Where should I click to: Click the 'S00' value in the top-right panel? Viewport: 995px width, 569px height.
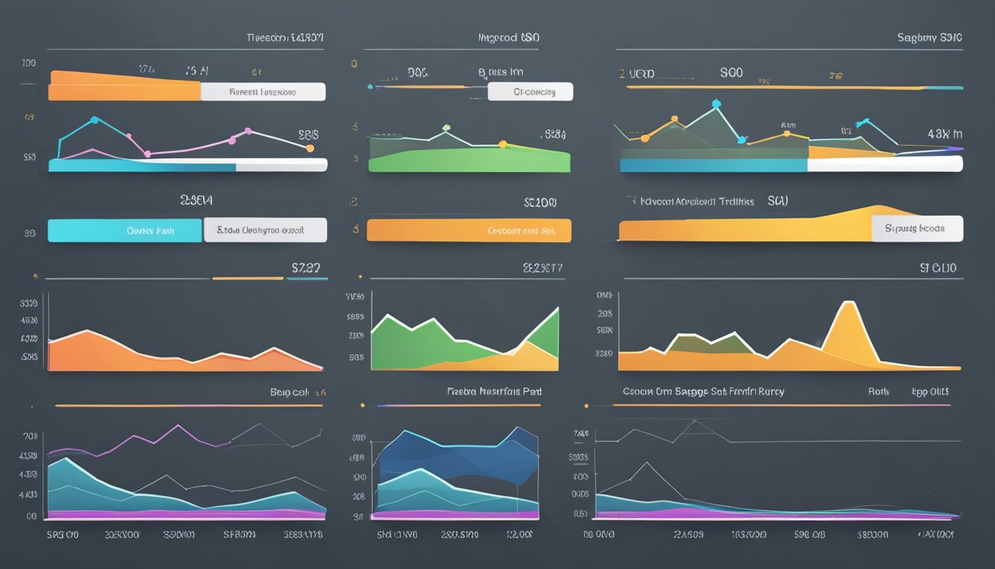click(x=731, y=73)
